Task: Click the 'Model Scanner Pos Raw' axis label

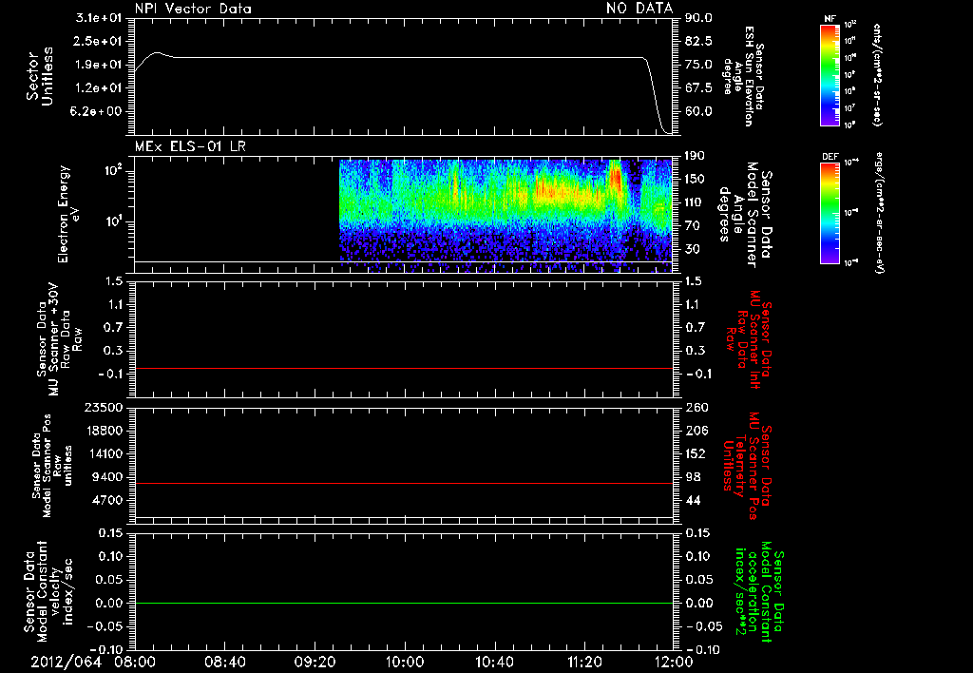Action: click(52, 466)
